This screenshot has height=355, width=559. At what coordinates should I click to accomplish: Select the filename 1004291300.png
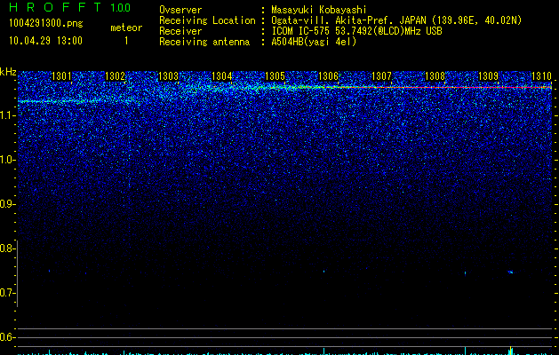[46, 23]
